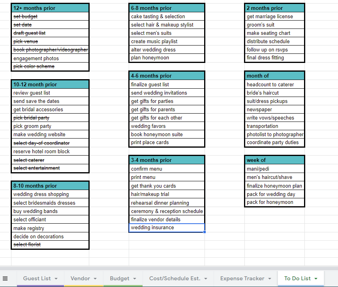
Task: Select the 'week of' header cell
Action: point(274,160)
